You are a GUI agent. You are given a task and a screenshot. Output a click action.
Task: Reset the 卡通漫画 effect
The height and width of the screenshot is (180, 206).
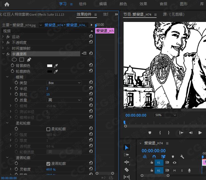tap(91, 54)
